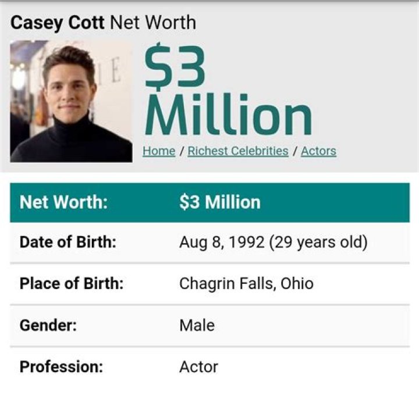Click the "Male" gender value

click(197, 325)
